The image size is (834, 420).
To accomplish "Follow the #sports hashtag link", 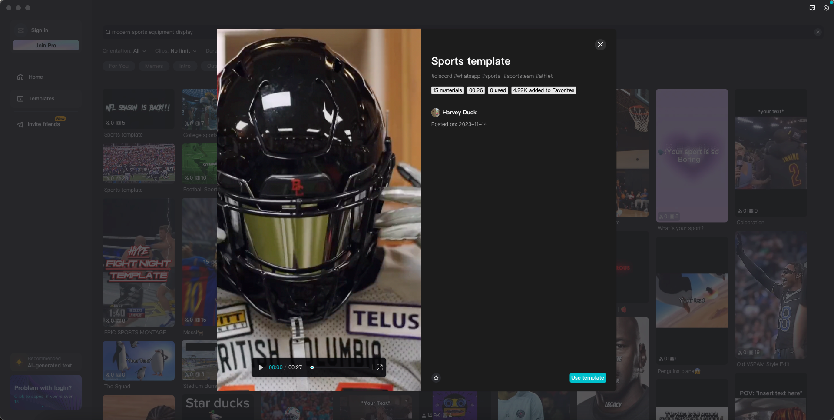I will [x=490, y=76].
